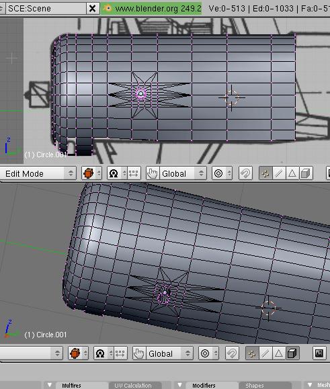Viewport: 330px width, 389px height.
Task: Click the Circle.001 object label in the lower viewport
Action: point(46,335)
